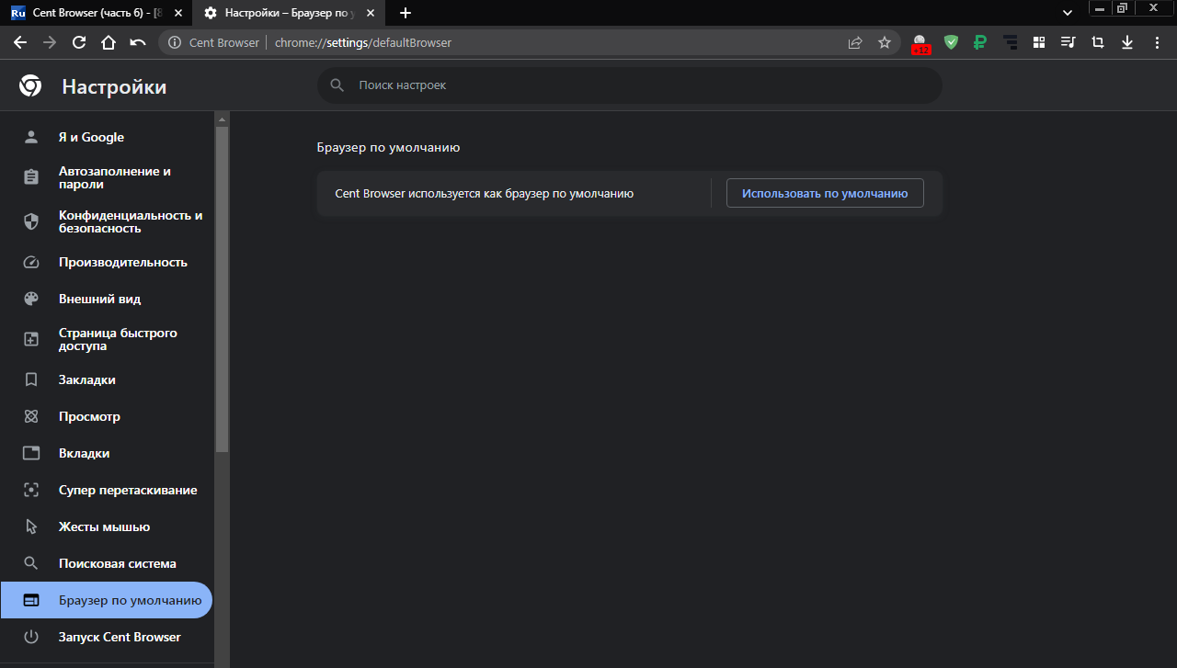Open Производительность settings section
The width and height of the screenshot is (1177, 668).
[x=107, y=262]
